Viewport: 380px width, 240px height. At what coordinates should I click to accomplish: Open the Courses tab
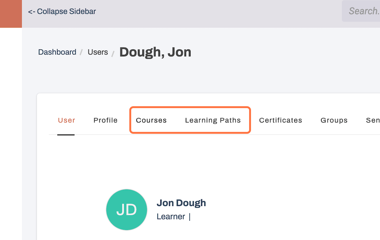tap(151, 120)
